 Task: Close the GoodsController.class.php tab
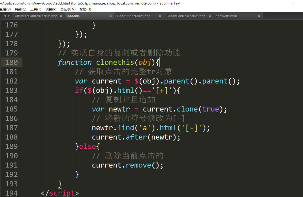210,16
